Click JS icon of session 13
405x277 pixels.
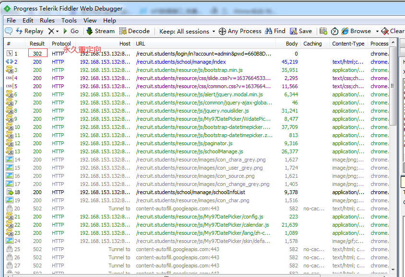(10, 151)
